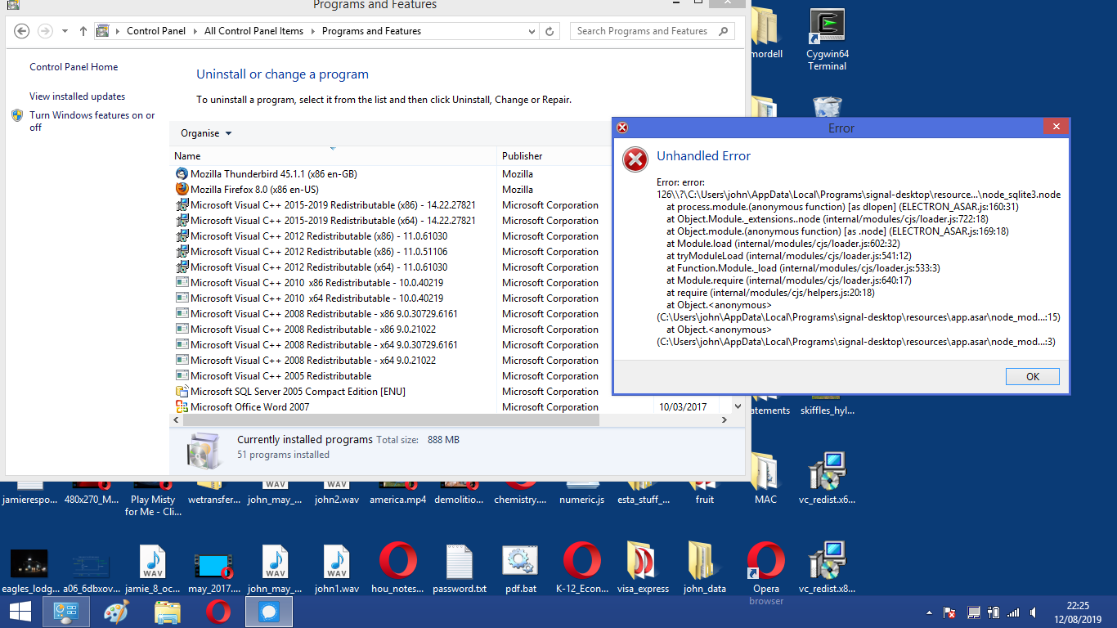Screen dimensions: 1117x628
Task: Launch the vc_redist.x64 installer icon
Action: tap(827, 474)
